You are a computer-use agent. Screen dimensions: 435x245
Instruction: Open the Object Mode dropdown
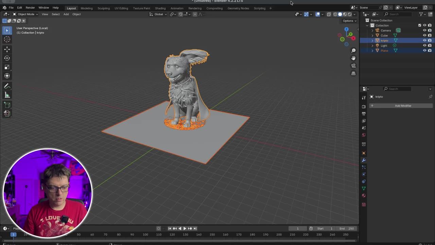[x=25, y=14]
